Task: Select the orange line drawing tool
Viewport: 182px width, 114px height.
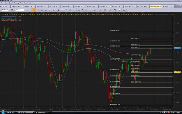Action: tap(100, 10)
